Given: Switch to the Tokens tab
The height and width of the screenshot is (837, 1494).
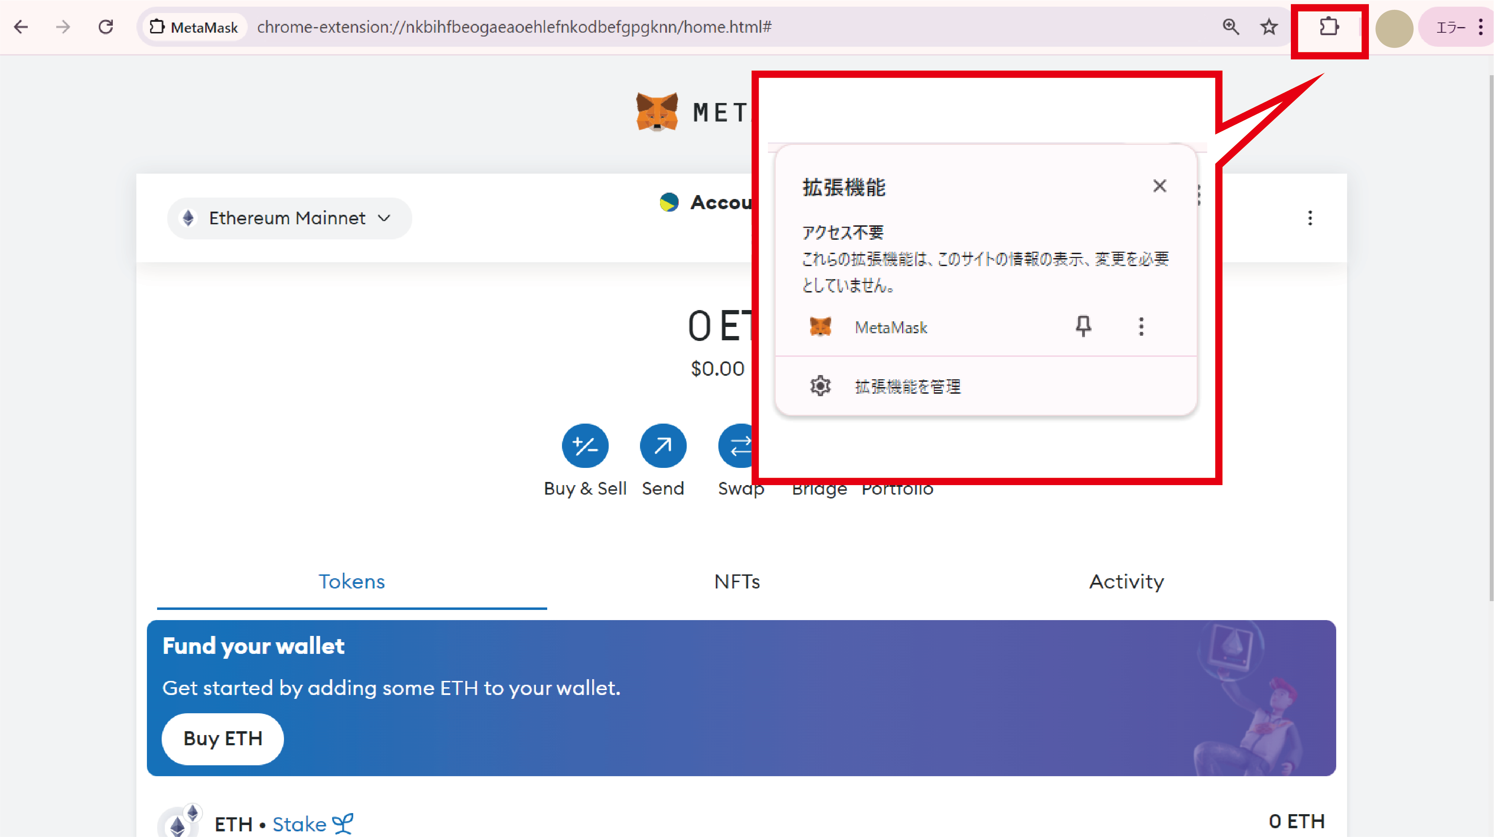Looking at the screenshot, I should click(x=351, y=582).
